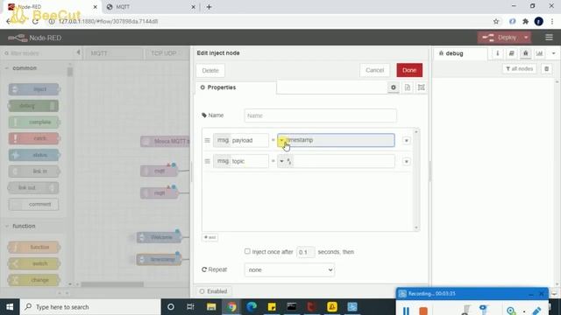Collapse the node palette sidebar arrow
561x315 pixels.
pos(78,52)
